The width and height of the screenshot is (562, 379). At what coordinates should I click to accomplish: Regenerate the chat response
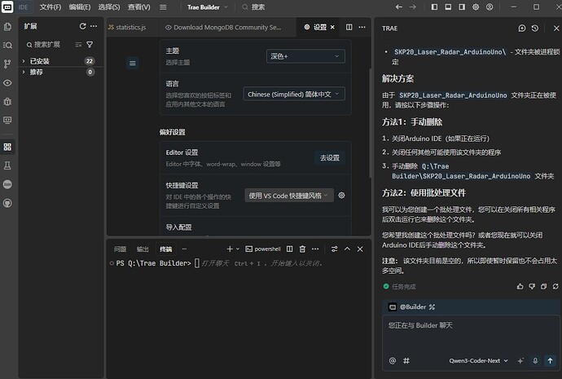[x=555, y=286]
